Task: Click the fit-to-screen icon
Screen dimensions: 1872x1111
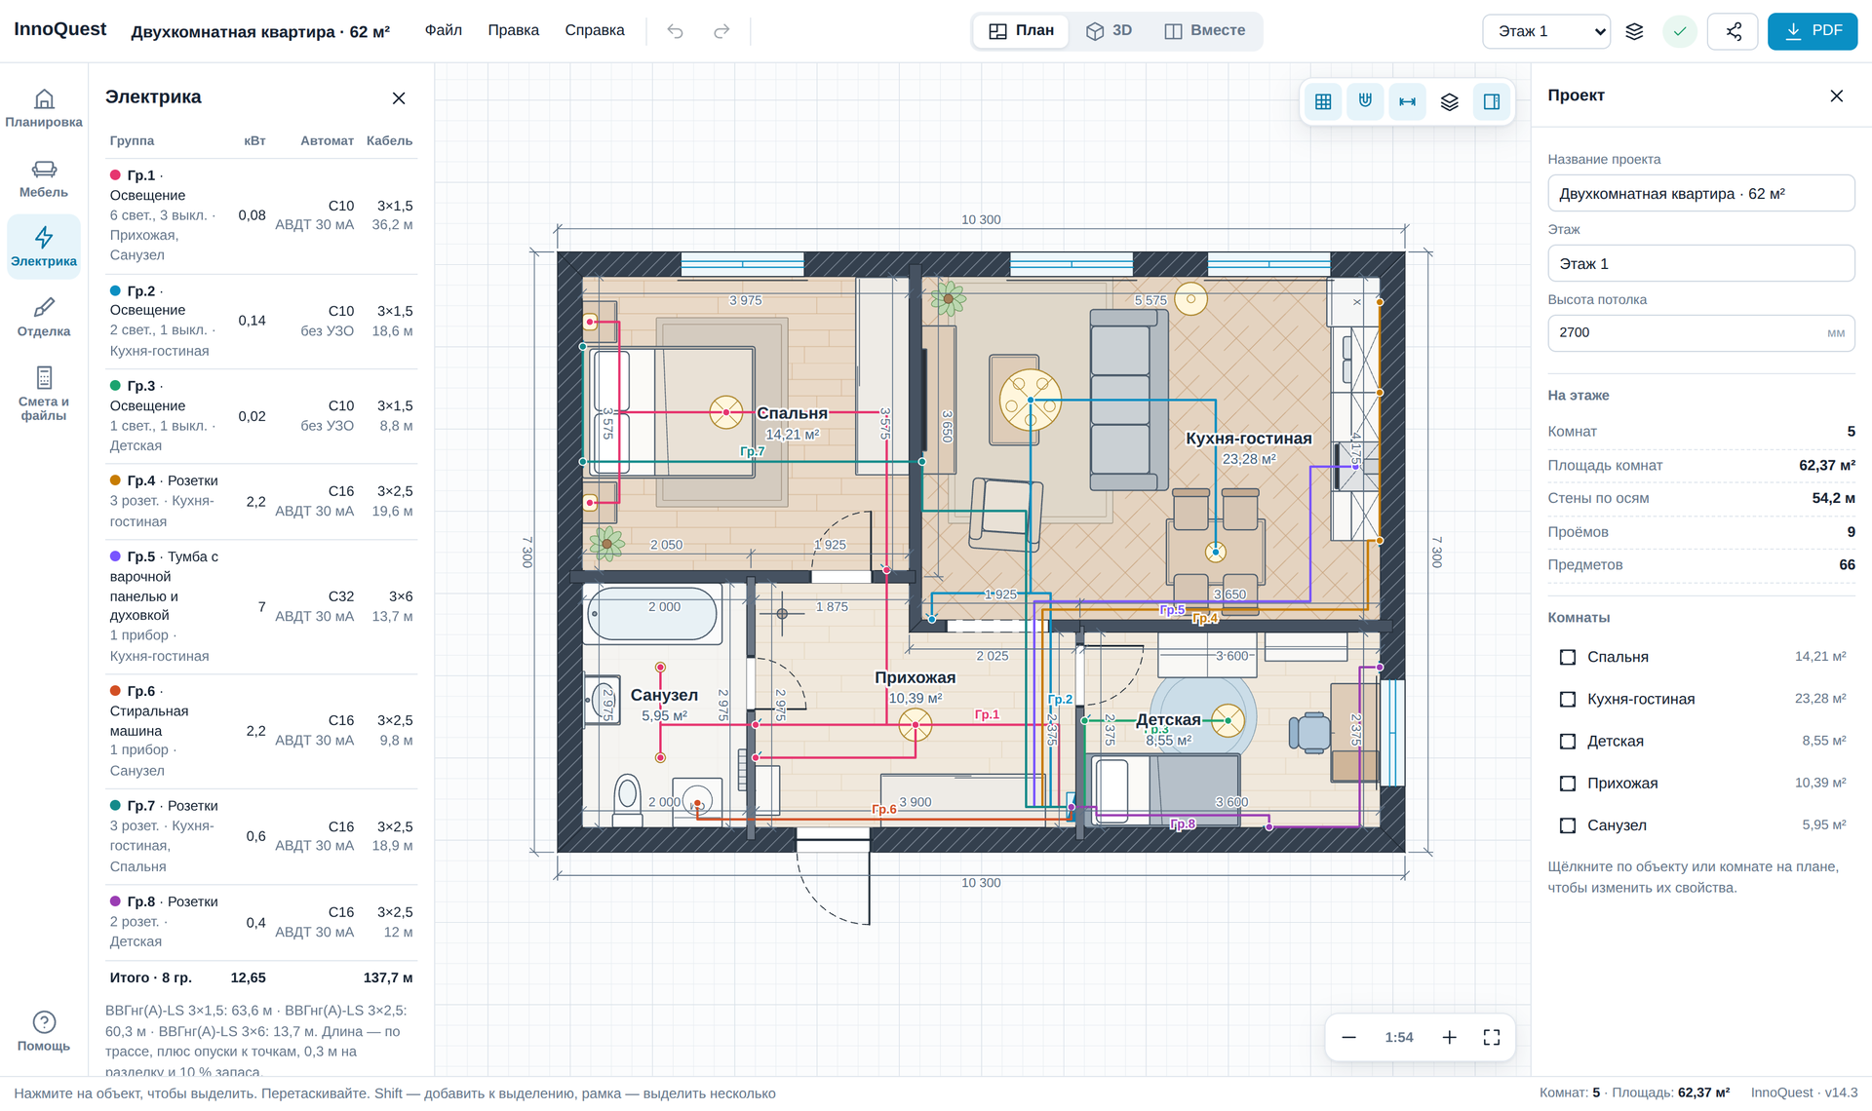Action: point(1492,1037)
